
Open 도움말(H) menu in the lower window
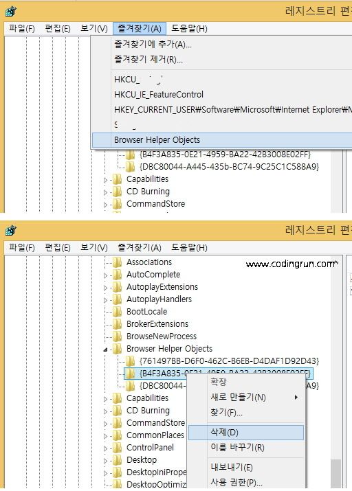pos(189,248)
